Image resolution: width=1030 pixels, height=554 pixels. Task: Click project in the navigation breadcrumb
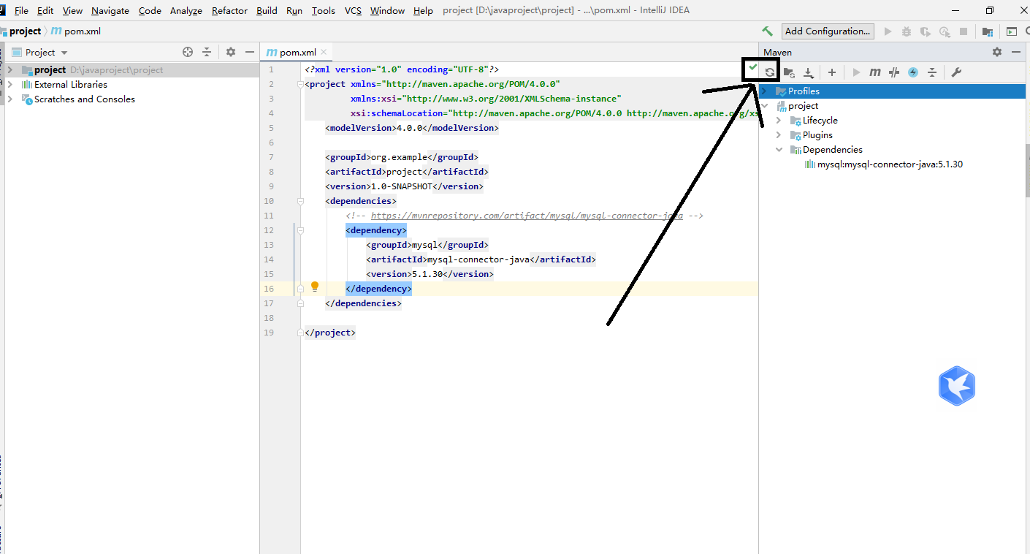pos(25,31)
